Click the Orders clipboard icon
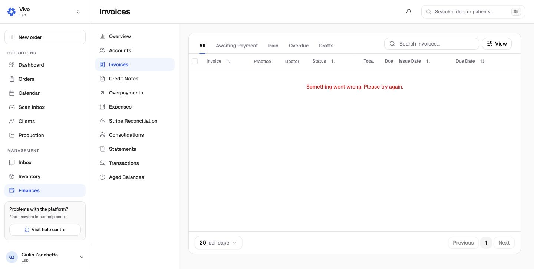 [12, 79]
